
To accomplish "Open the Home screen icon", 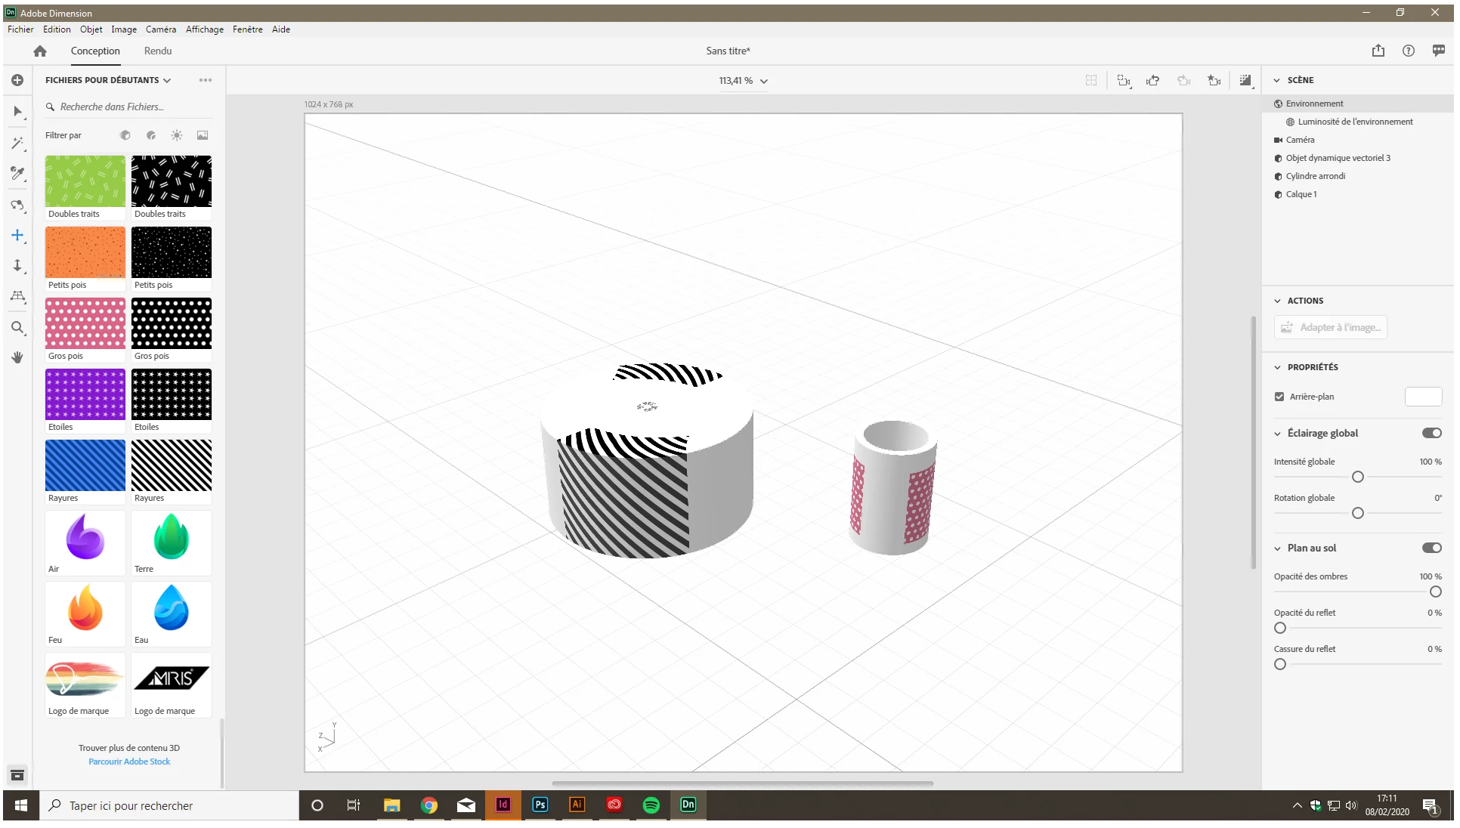I will click(40, 51).
